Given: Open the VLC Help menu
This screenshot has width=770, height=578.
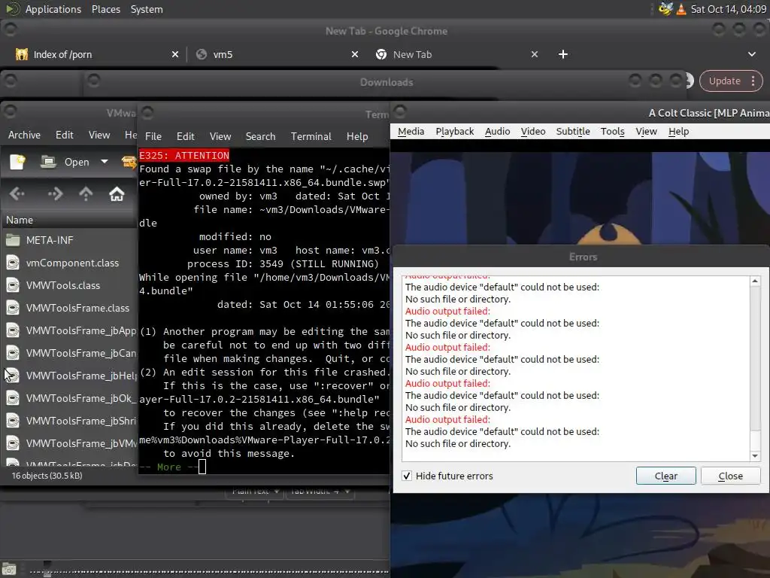Looking at the screenshot, I should point(679,131).
